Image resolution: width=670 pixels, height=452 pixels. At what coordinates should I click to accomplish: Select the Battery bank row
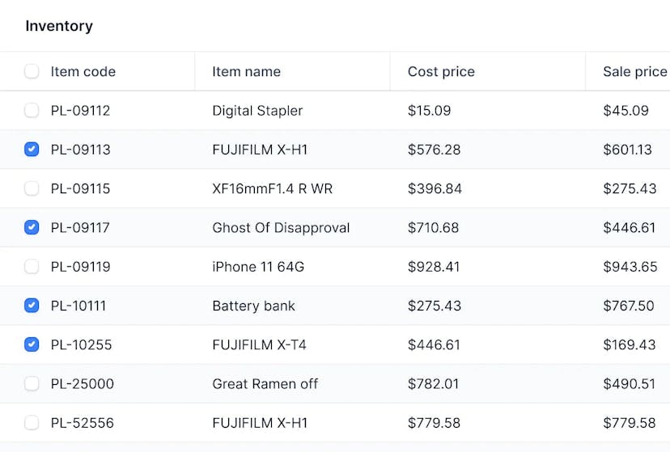[x=253, y=306]
